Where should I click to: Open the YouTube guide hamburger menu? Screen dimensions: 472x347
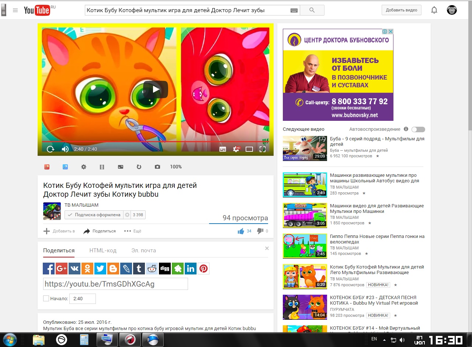point(15,10)
